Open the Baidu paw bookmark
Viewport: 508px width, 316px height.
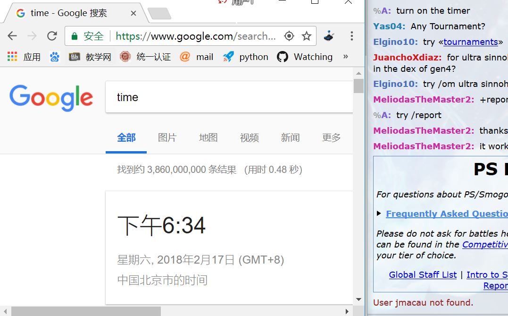tap(55, 57)
